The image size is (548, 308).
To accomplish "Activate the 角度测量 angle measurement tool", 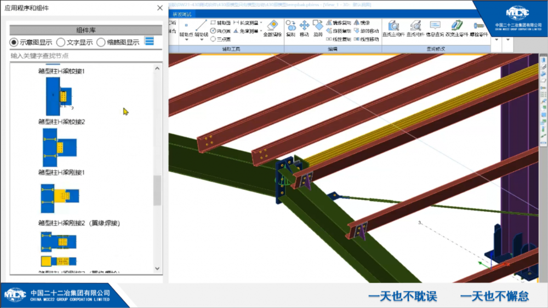I will tap(246, 31).
